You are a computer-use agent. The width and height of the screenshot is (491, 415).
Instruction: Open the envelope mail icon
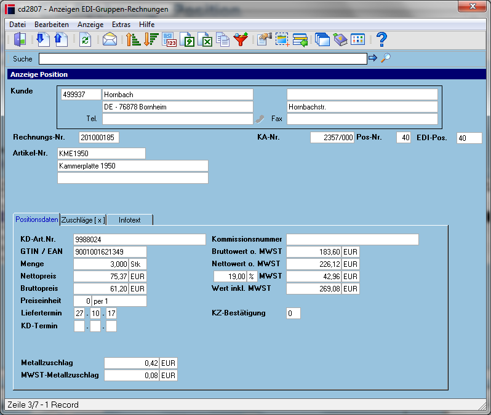point(110,40)
